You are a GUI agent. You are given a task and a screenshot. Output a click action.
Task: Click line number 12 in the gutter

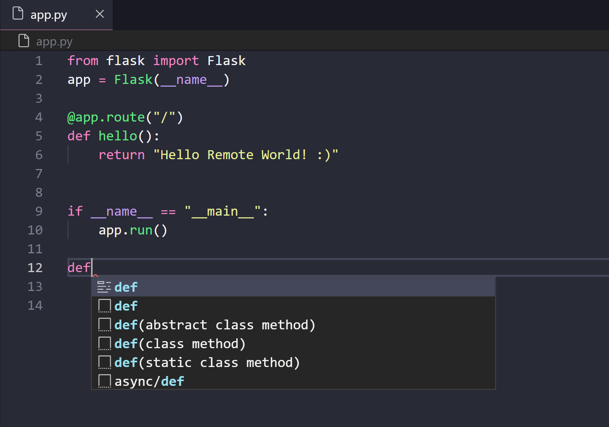35,267
